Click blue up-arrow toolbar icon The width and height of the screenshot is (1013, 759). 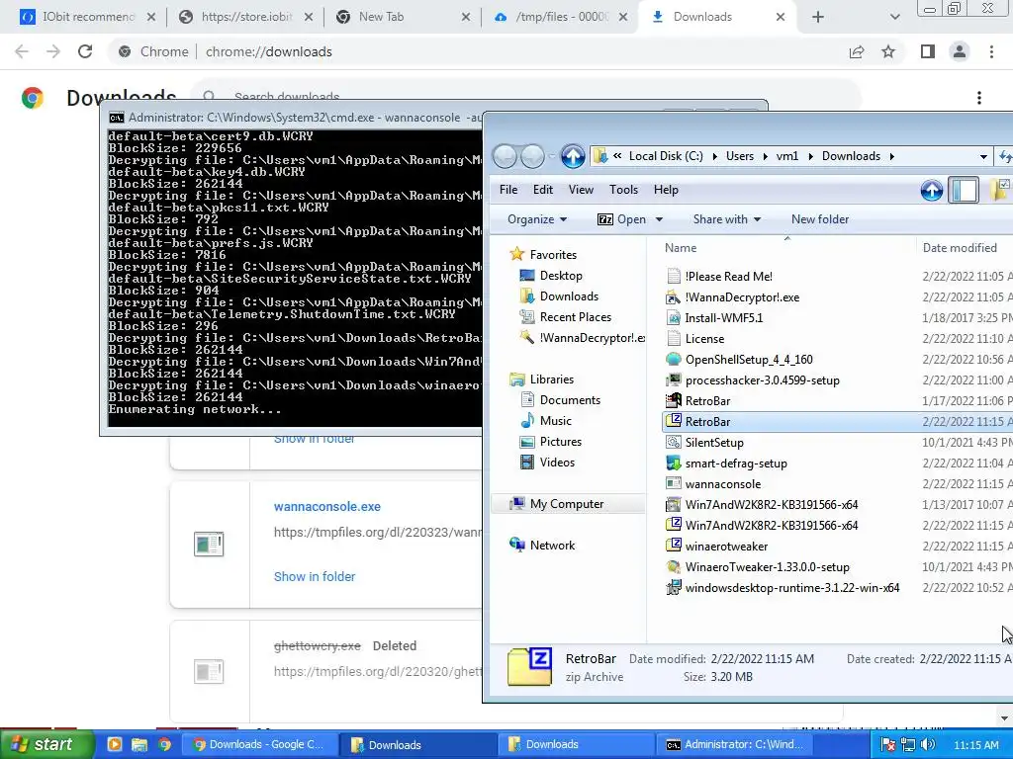tap(931, 191)
